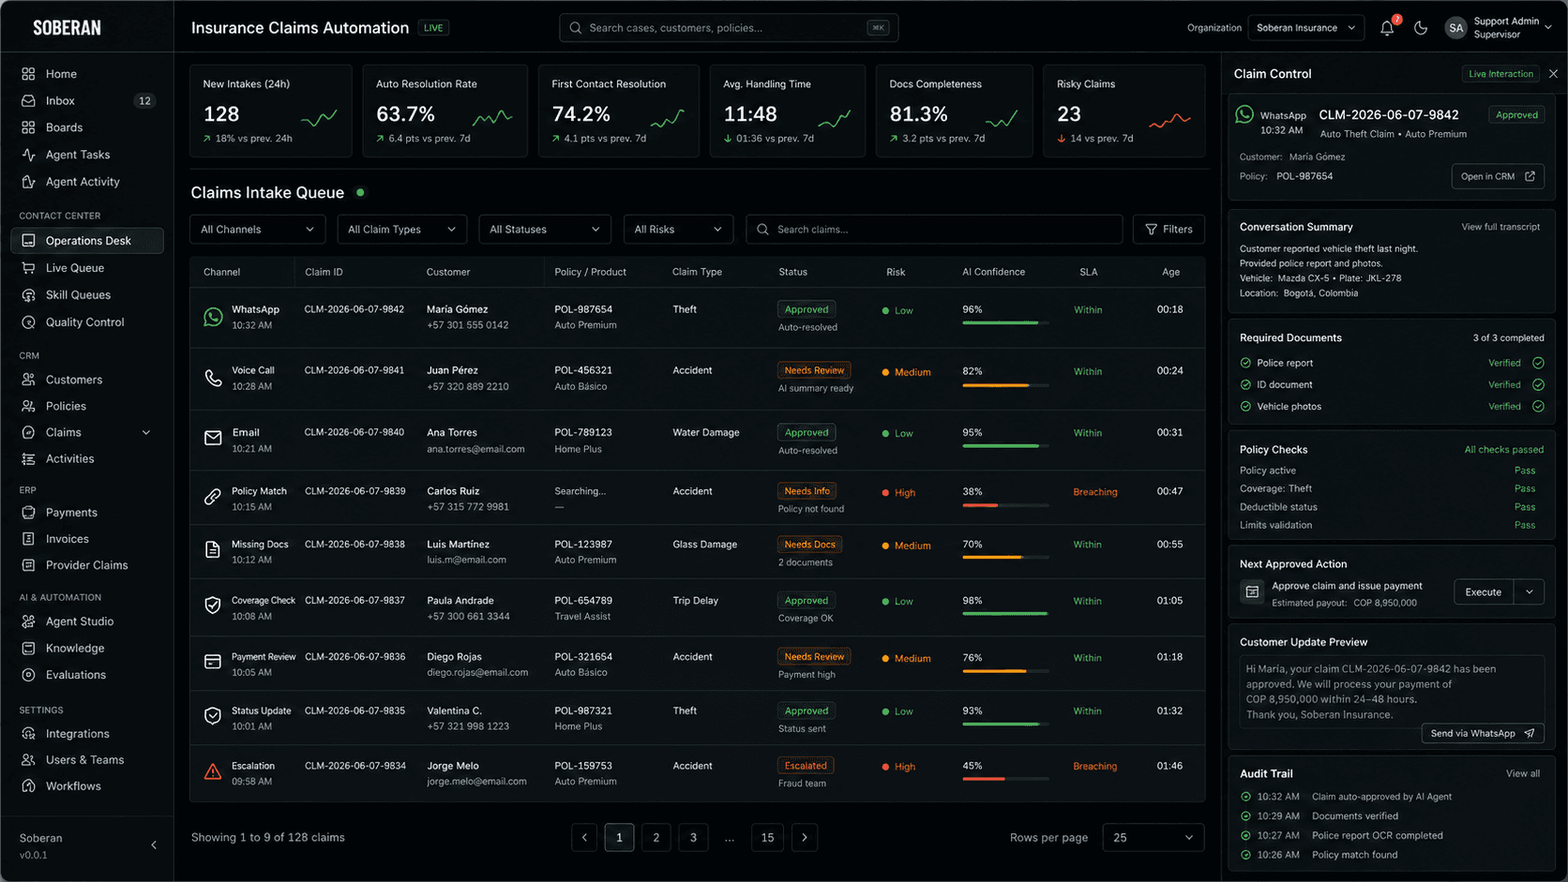
Task: Click the SA user avatar
Action: point(1455,28)
